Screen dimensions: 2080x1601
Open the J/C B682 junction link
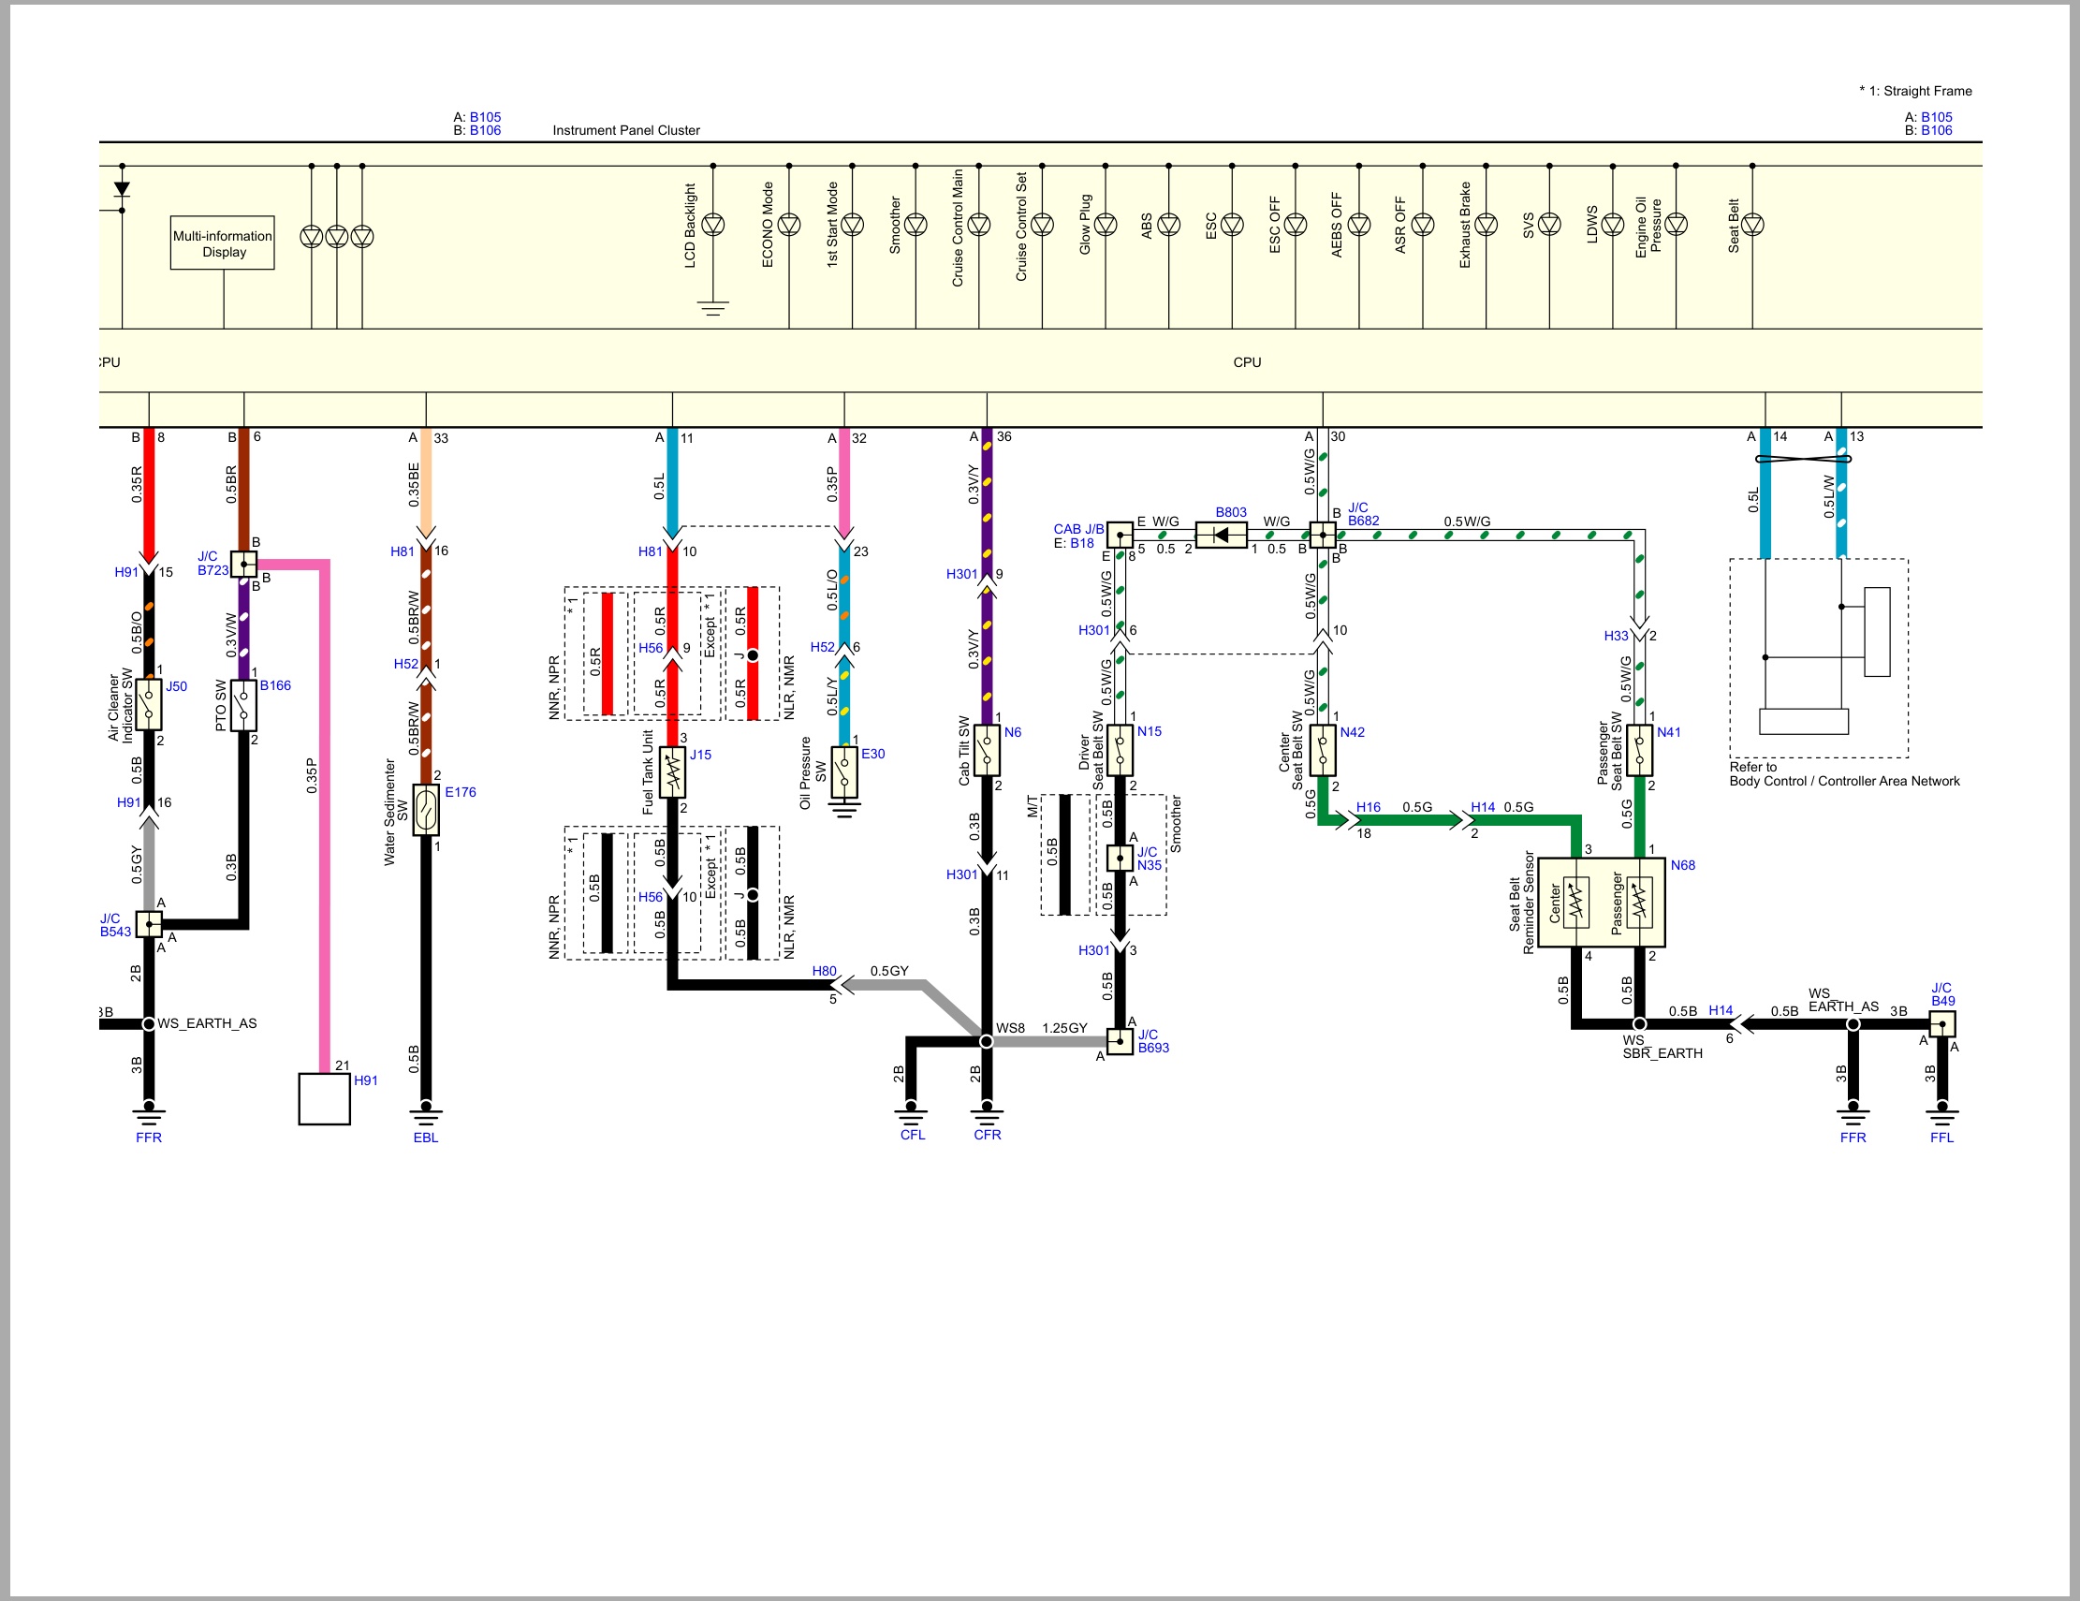1364,514
